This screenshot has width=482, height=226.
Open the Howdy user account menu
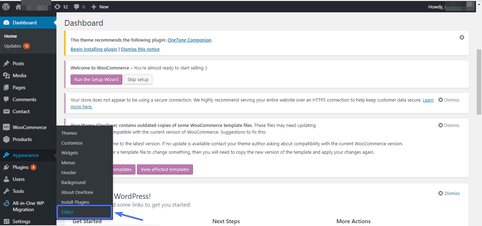tap(451, 7)
